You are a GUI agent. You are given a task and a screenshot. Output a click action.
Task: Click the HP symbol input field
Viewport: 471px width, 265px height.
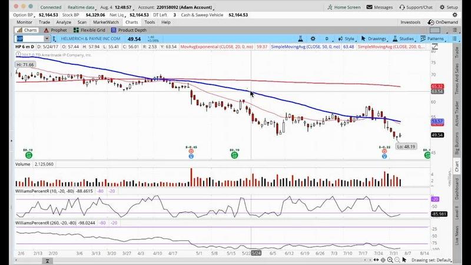(x=29, y=39)
